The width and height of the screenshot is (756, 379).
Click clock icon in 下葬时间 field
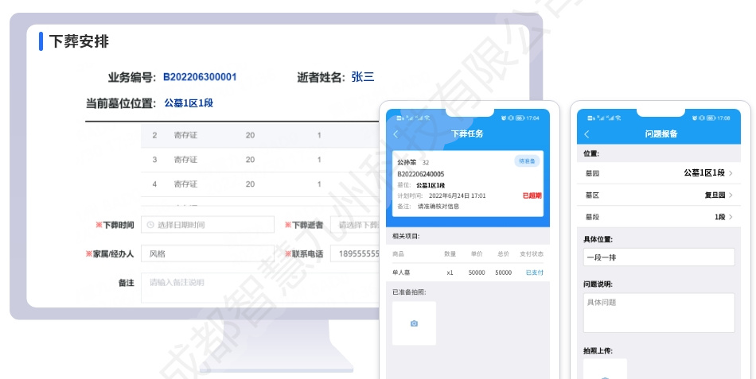[150, 225]
